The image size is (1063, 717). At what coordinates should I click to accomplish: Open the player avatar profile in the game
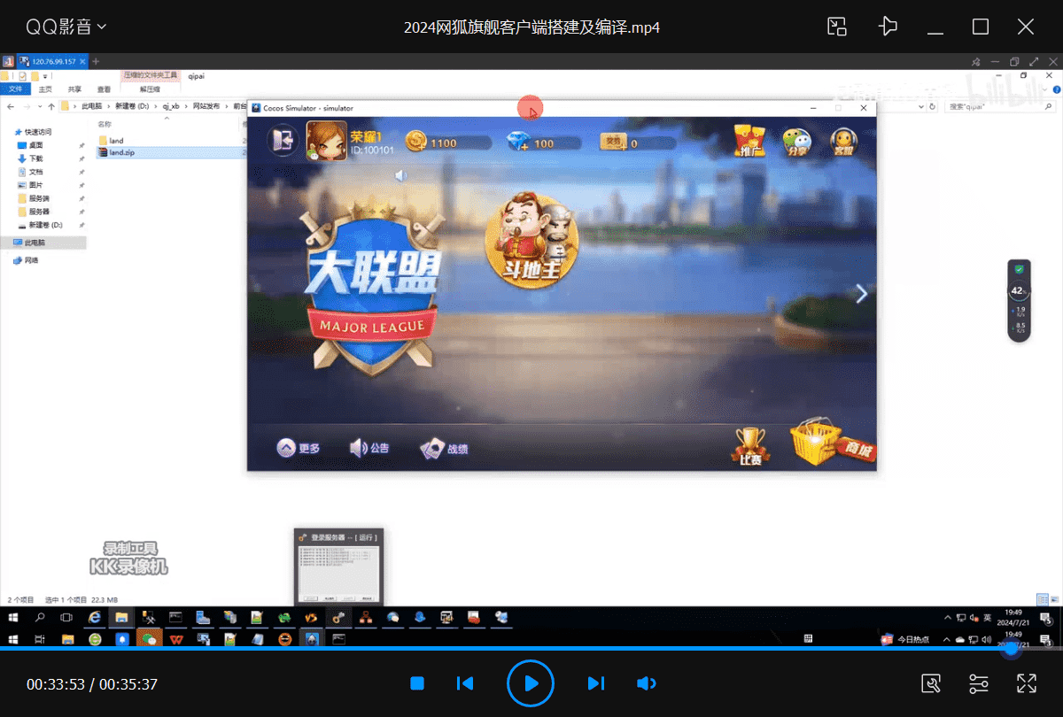325,140
